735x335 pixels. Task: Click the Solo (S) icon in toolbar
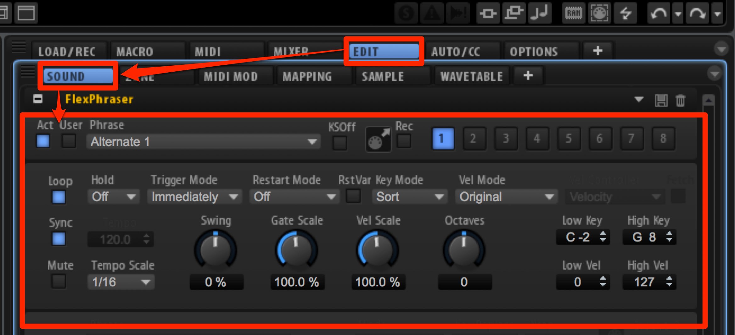click(406, 13)
